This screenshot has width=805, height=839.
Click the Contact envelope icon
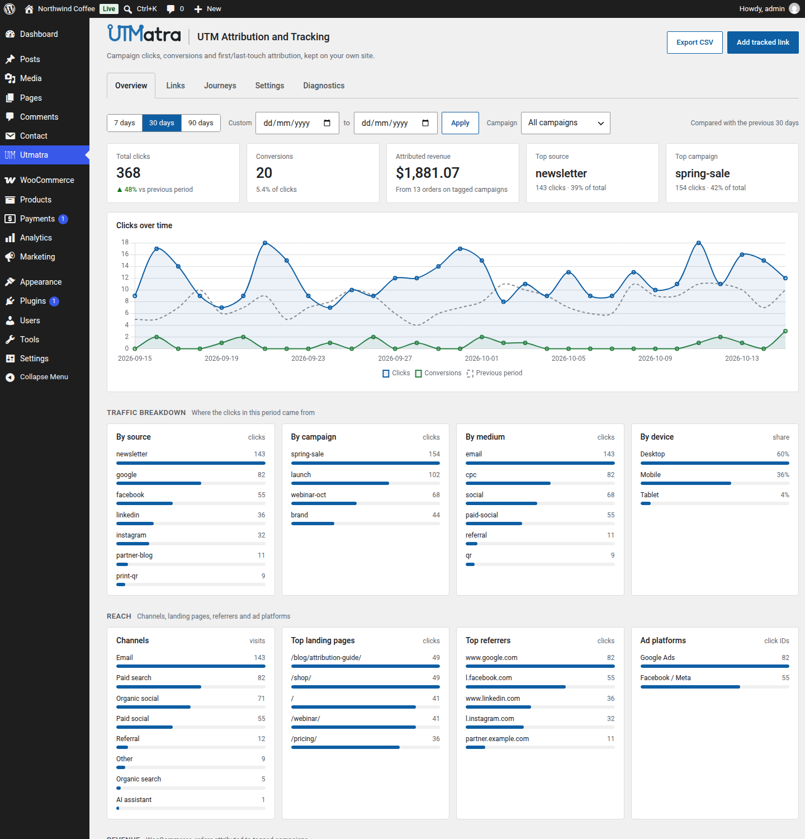(10, 136)
